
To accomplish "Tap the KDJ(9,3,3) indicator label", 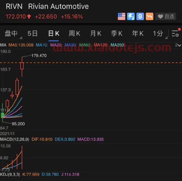I will click(x=10, y=174).
